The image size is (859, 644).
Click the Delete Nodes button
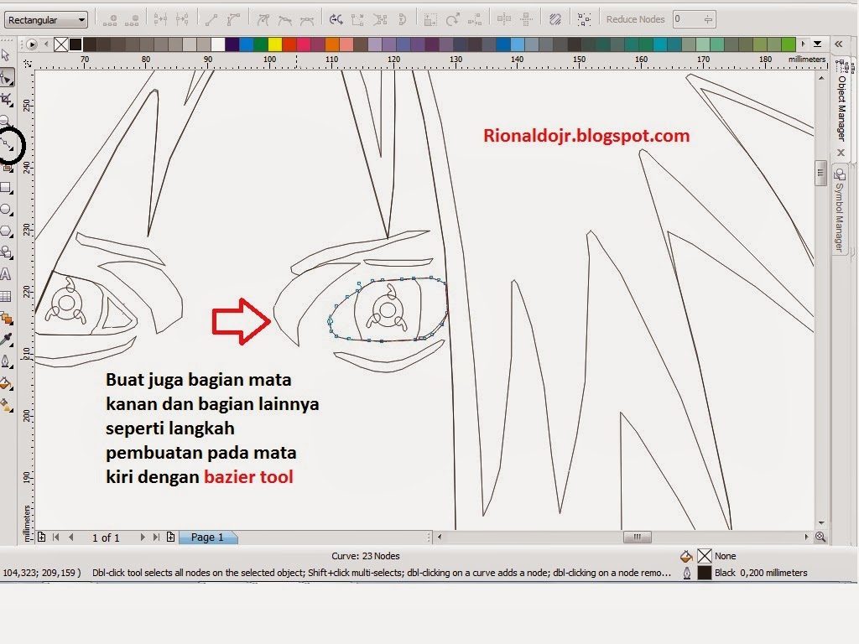pyautogui.click(x=132, y=20)
